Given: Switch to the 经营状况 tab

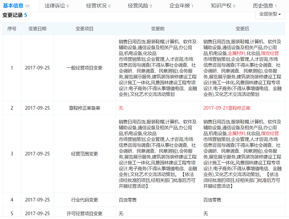Looking at the screenshot, I should pos(98,6).
